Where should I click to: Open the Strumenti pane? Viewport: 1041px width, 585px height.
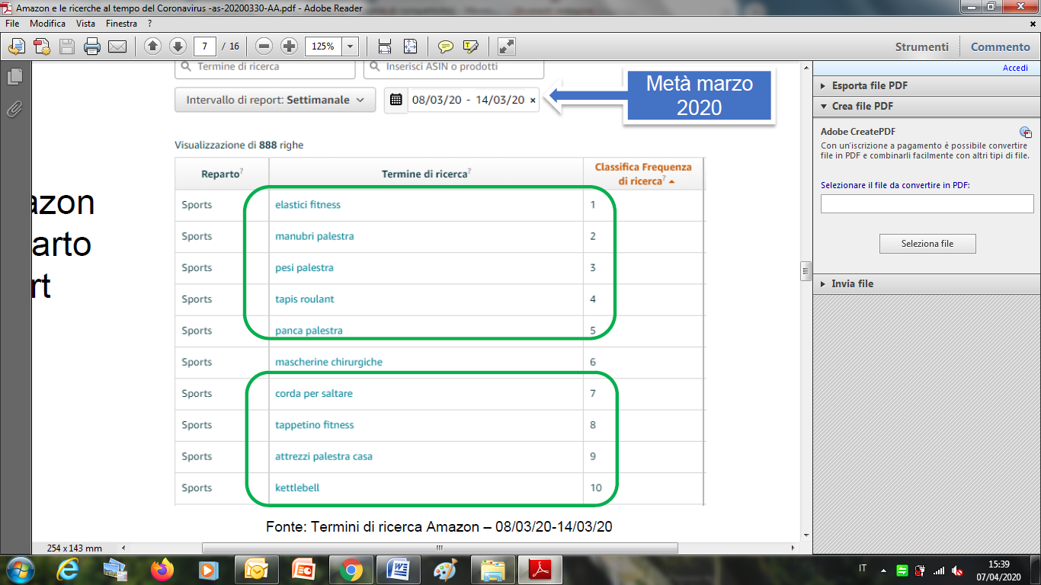tap(921, 46)
